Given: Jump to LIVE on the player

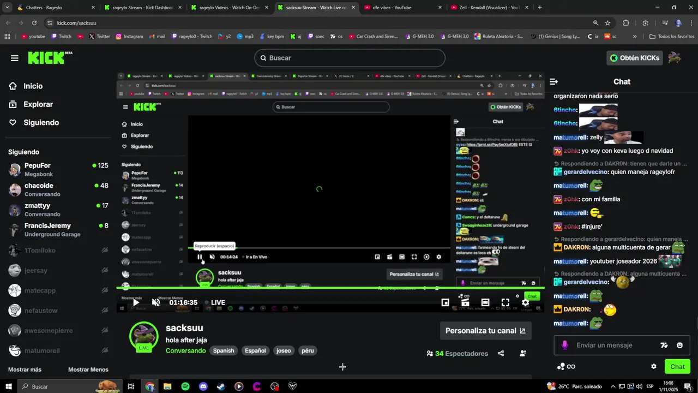Looking at the screenshot, I should click(216, 302).
